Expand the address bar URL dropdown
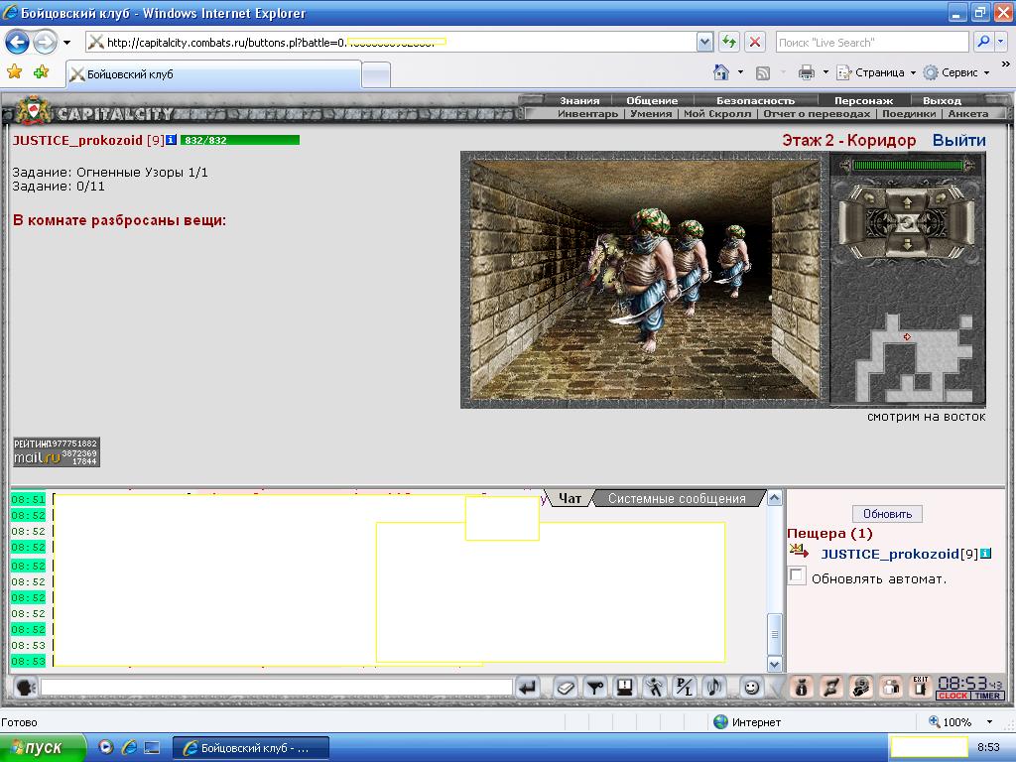 point(705,43)
